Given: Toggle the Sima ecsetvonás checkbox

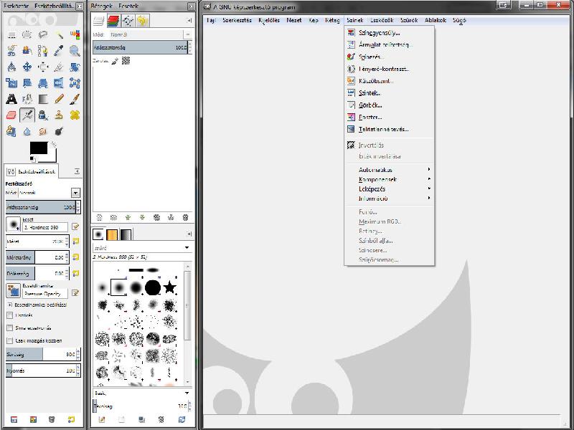Looking at the screenshot, I should pos(10,328).
